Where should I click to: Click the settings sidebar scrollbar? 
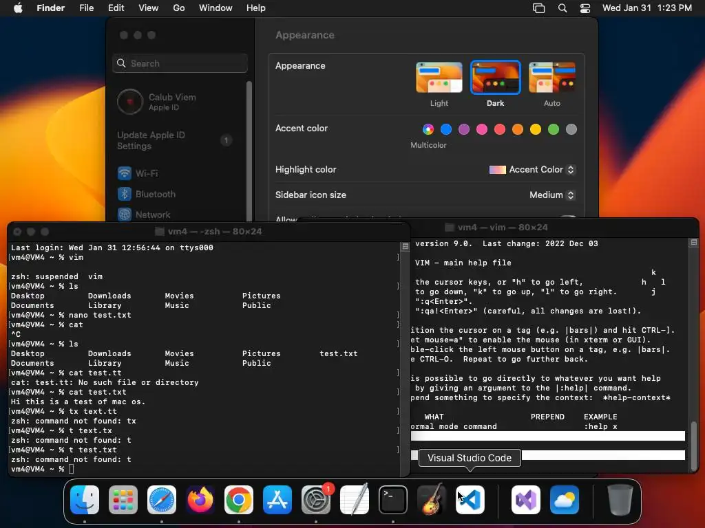[x=249, y=151]
